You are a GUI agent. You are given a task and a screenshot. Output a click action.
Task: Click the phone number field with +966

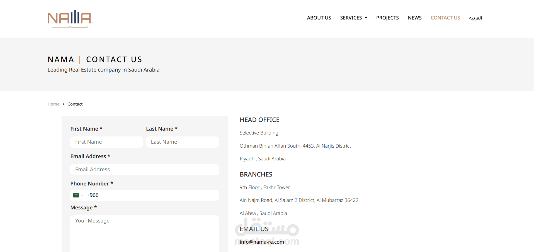point(145,195)
